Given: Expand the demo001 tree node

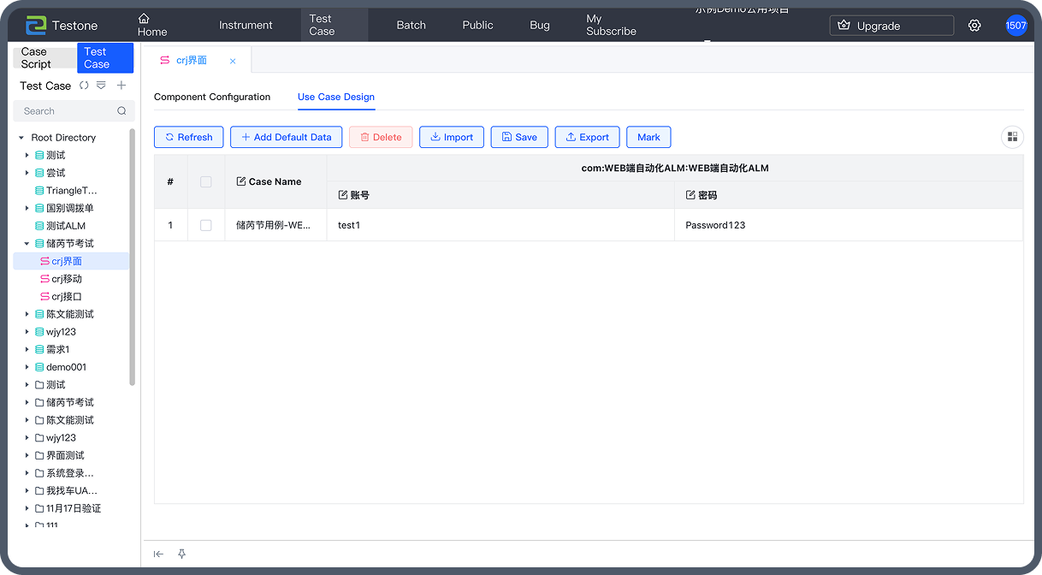Looking at the screenshot, I should pos(27,367).
